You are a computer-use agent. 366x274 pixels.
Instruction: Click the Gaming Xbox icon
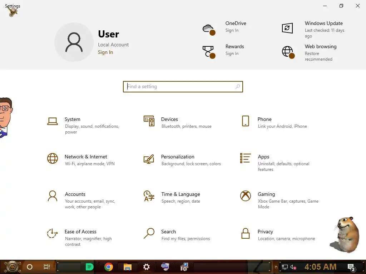(245, 196)
